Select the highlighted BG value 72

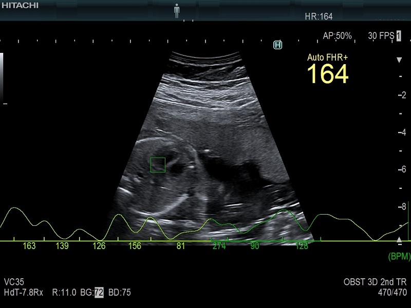point(99,293)
